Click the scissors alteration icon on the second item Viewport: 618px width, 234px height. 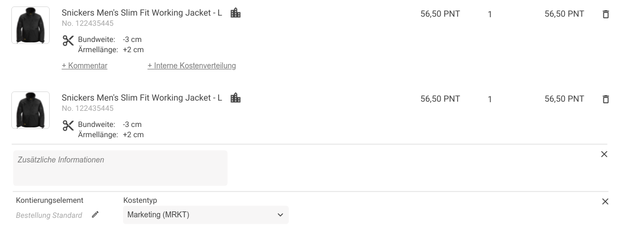click(x=68, y=126)
